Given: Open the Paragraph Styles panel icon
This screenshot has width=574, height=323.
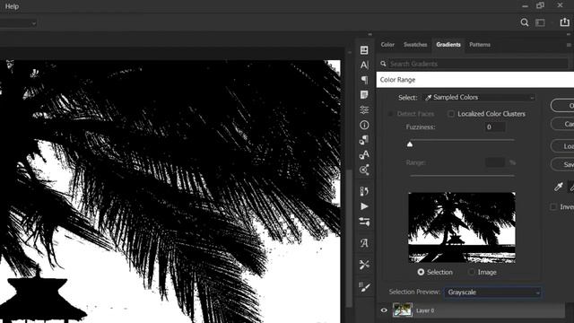Looking at the screenshot, I should [364, 140].
